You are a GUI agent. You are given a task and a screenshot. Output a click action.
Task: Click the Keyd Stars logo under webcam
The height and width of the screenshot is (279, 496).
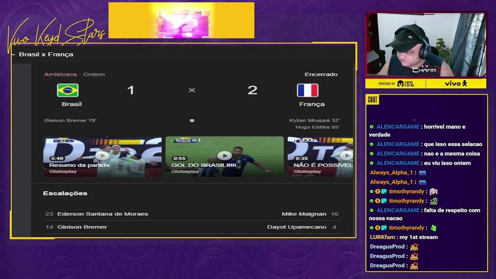[x=406, y=84]
